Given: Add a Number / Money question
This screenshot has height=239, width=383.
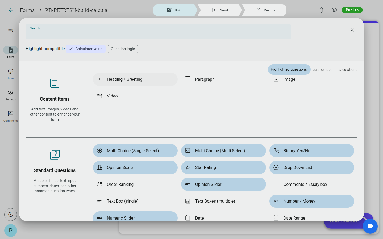Looking at the screenshot, I should (x=312, y=201).
